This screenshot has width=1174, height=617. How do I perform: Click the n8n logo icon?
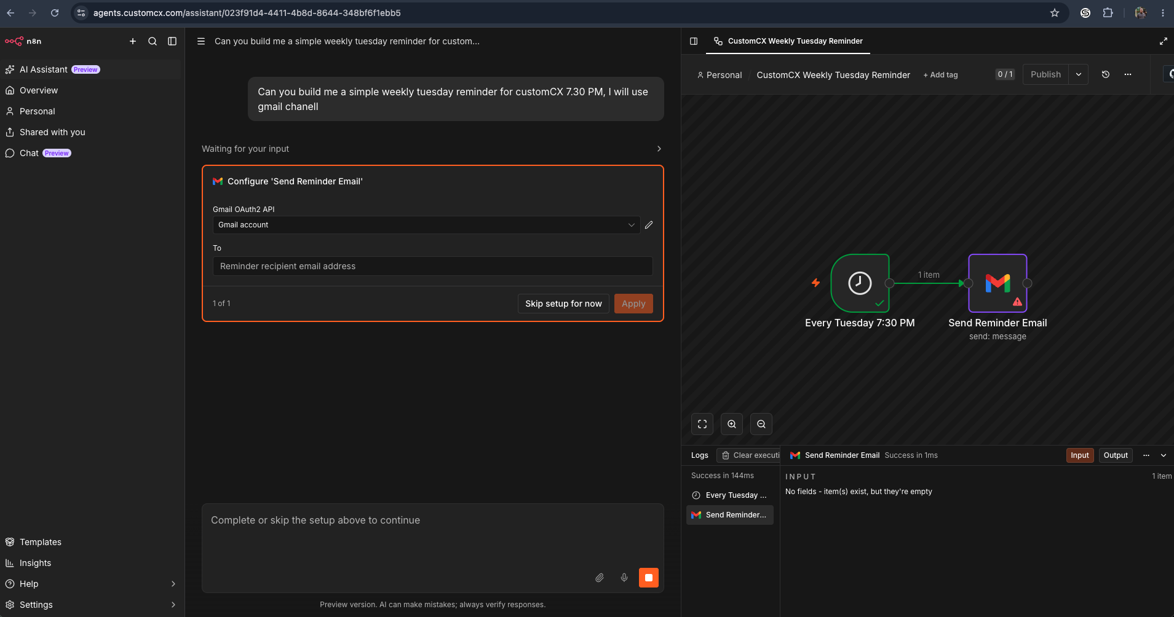(14, 41)
